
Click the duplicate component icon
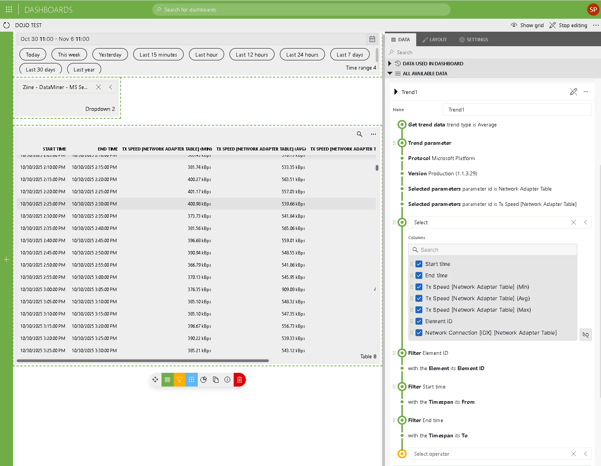(x=216, y=380)
